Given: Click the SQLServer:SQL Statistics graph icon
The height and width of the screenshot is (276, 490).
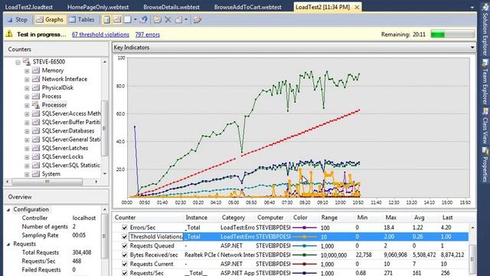Looking at the screenshot, I should 36,165.
